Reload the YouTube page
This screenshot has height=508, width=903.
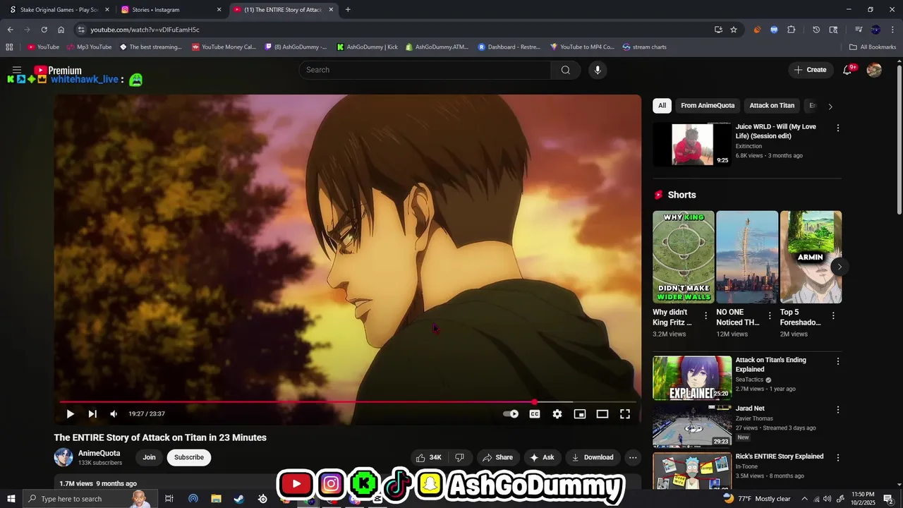pos(44,30)
